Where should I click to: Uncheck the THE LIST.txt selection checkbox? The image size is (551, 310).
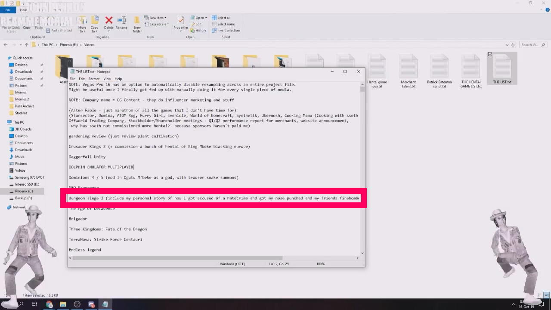click(x=490, y=54)
